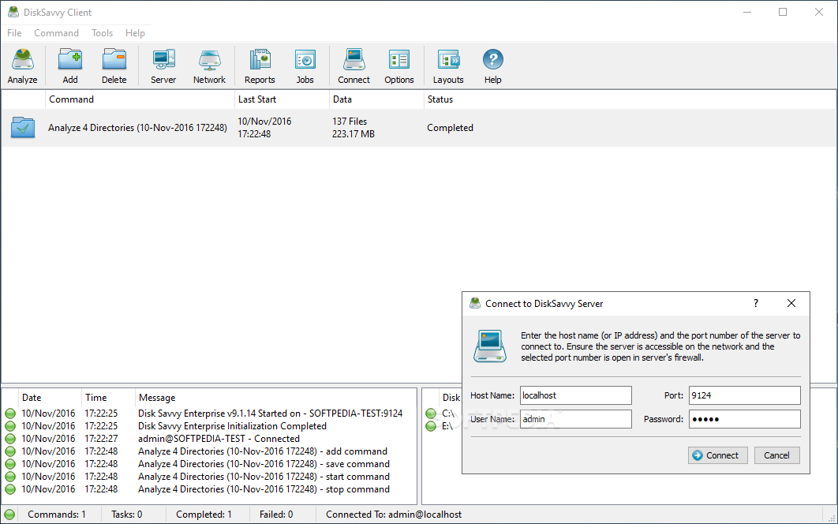The width and height of the screenshot is (838, 524).
Task: Click 'Connected To: admin@localhost' status text
Action: tap(394, 515)
